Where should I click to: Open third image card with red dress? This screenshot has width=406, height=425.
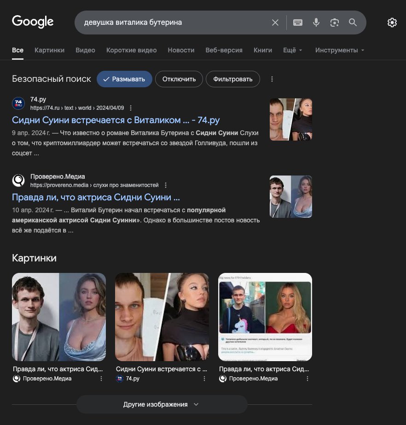tap(265, 317)
